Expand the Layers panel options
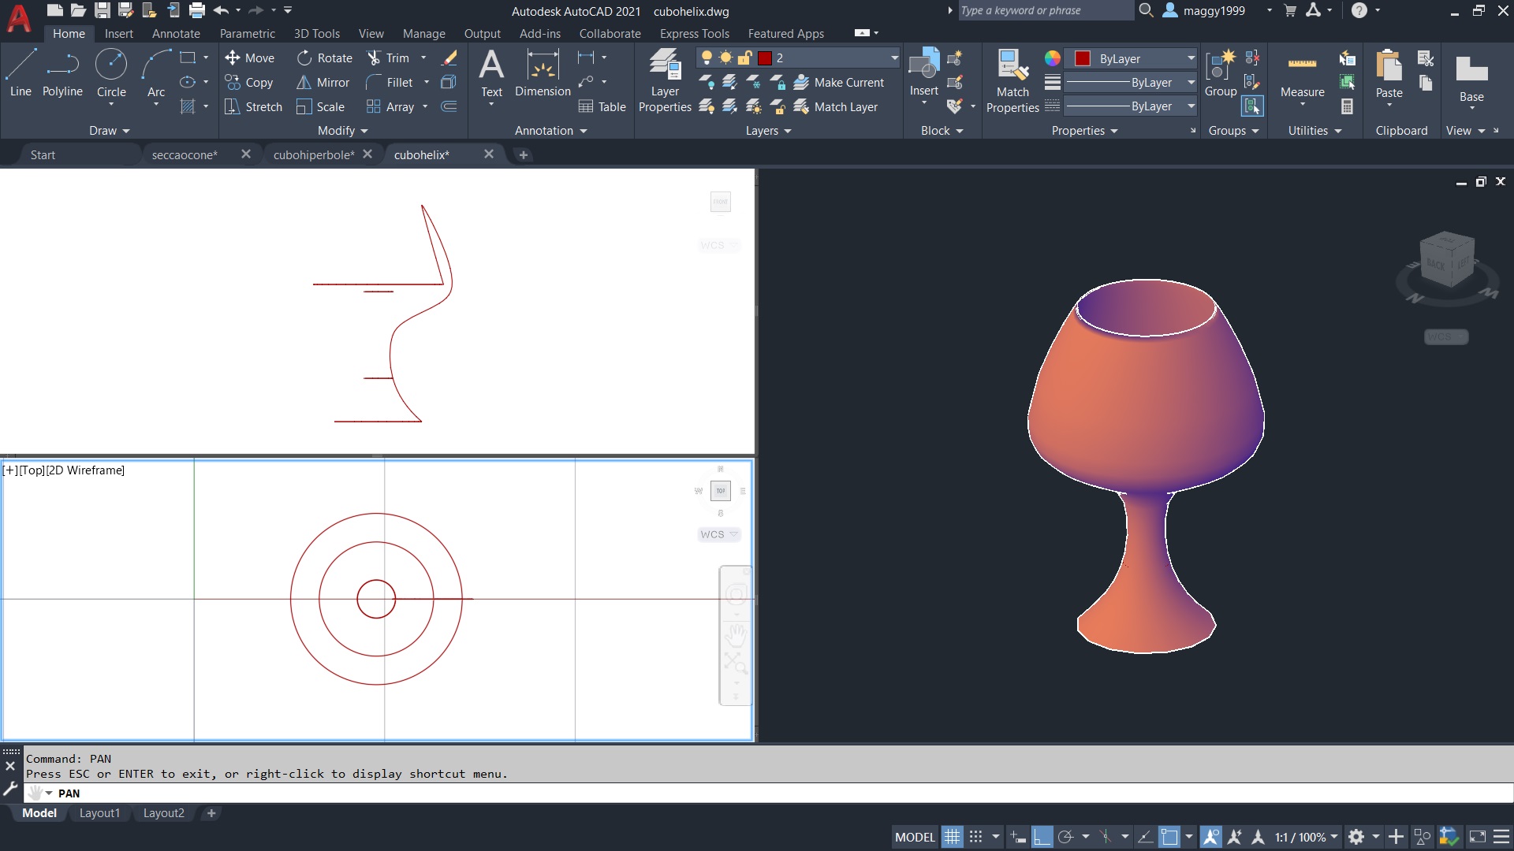1514x851 pixels. [x=786, y=130]
